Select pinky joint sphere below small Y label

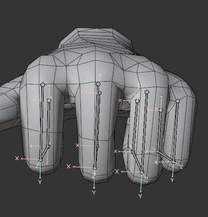(161, 110)
